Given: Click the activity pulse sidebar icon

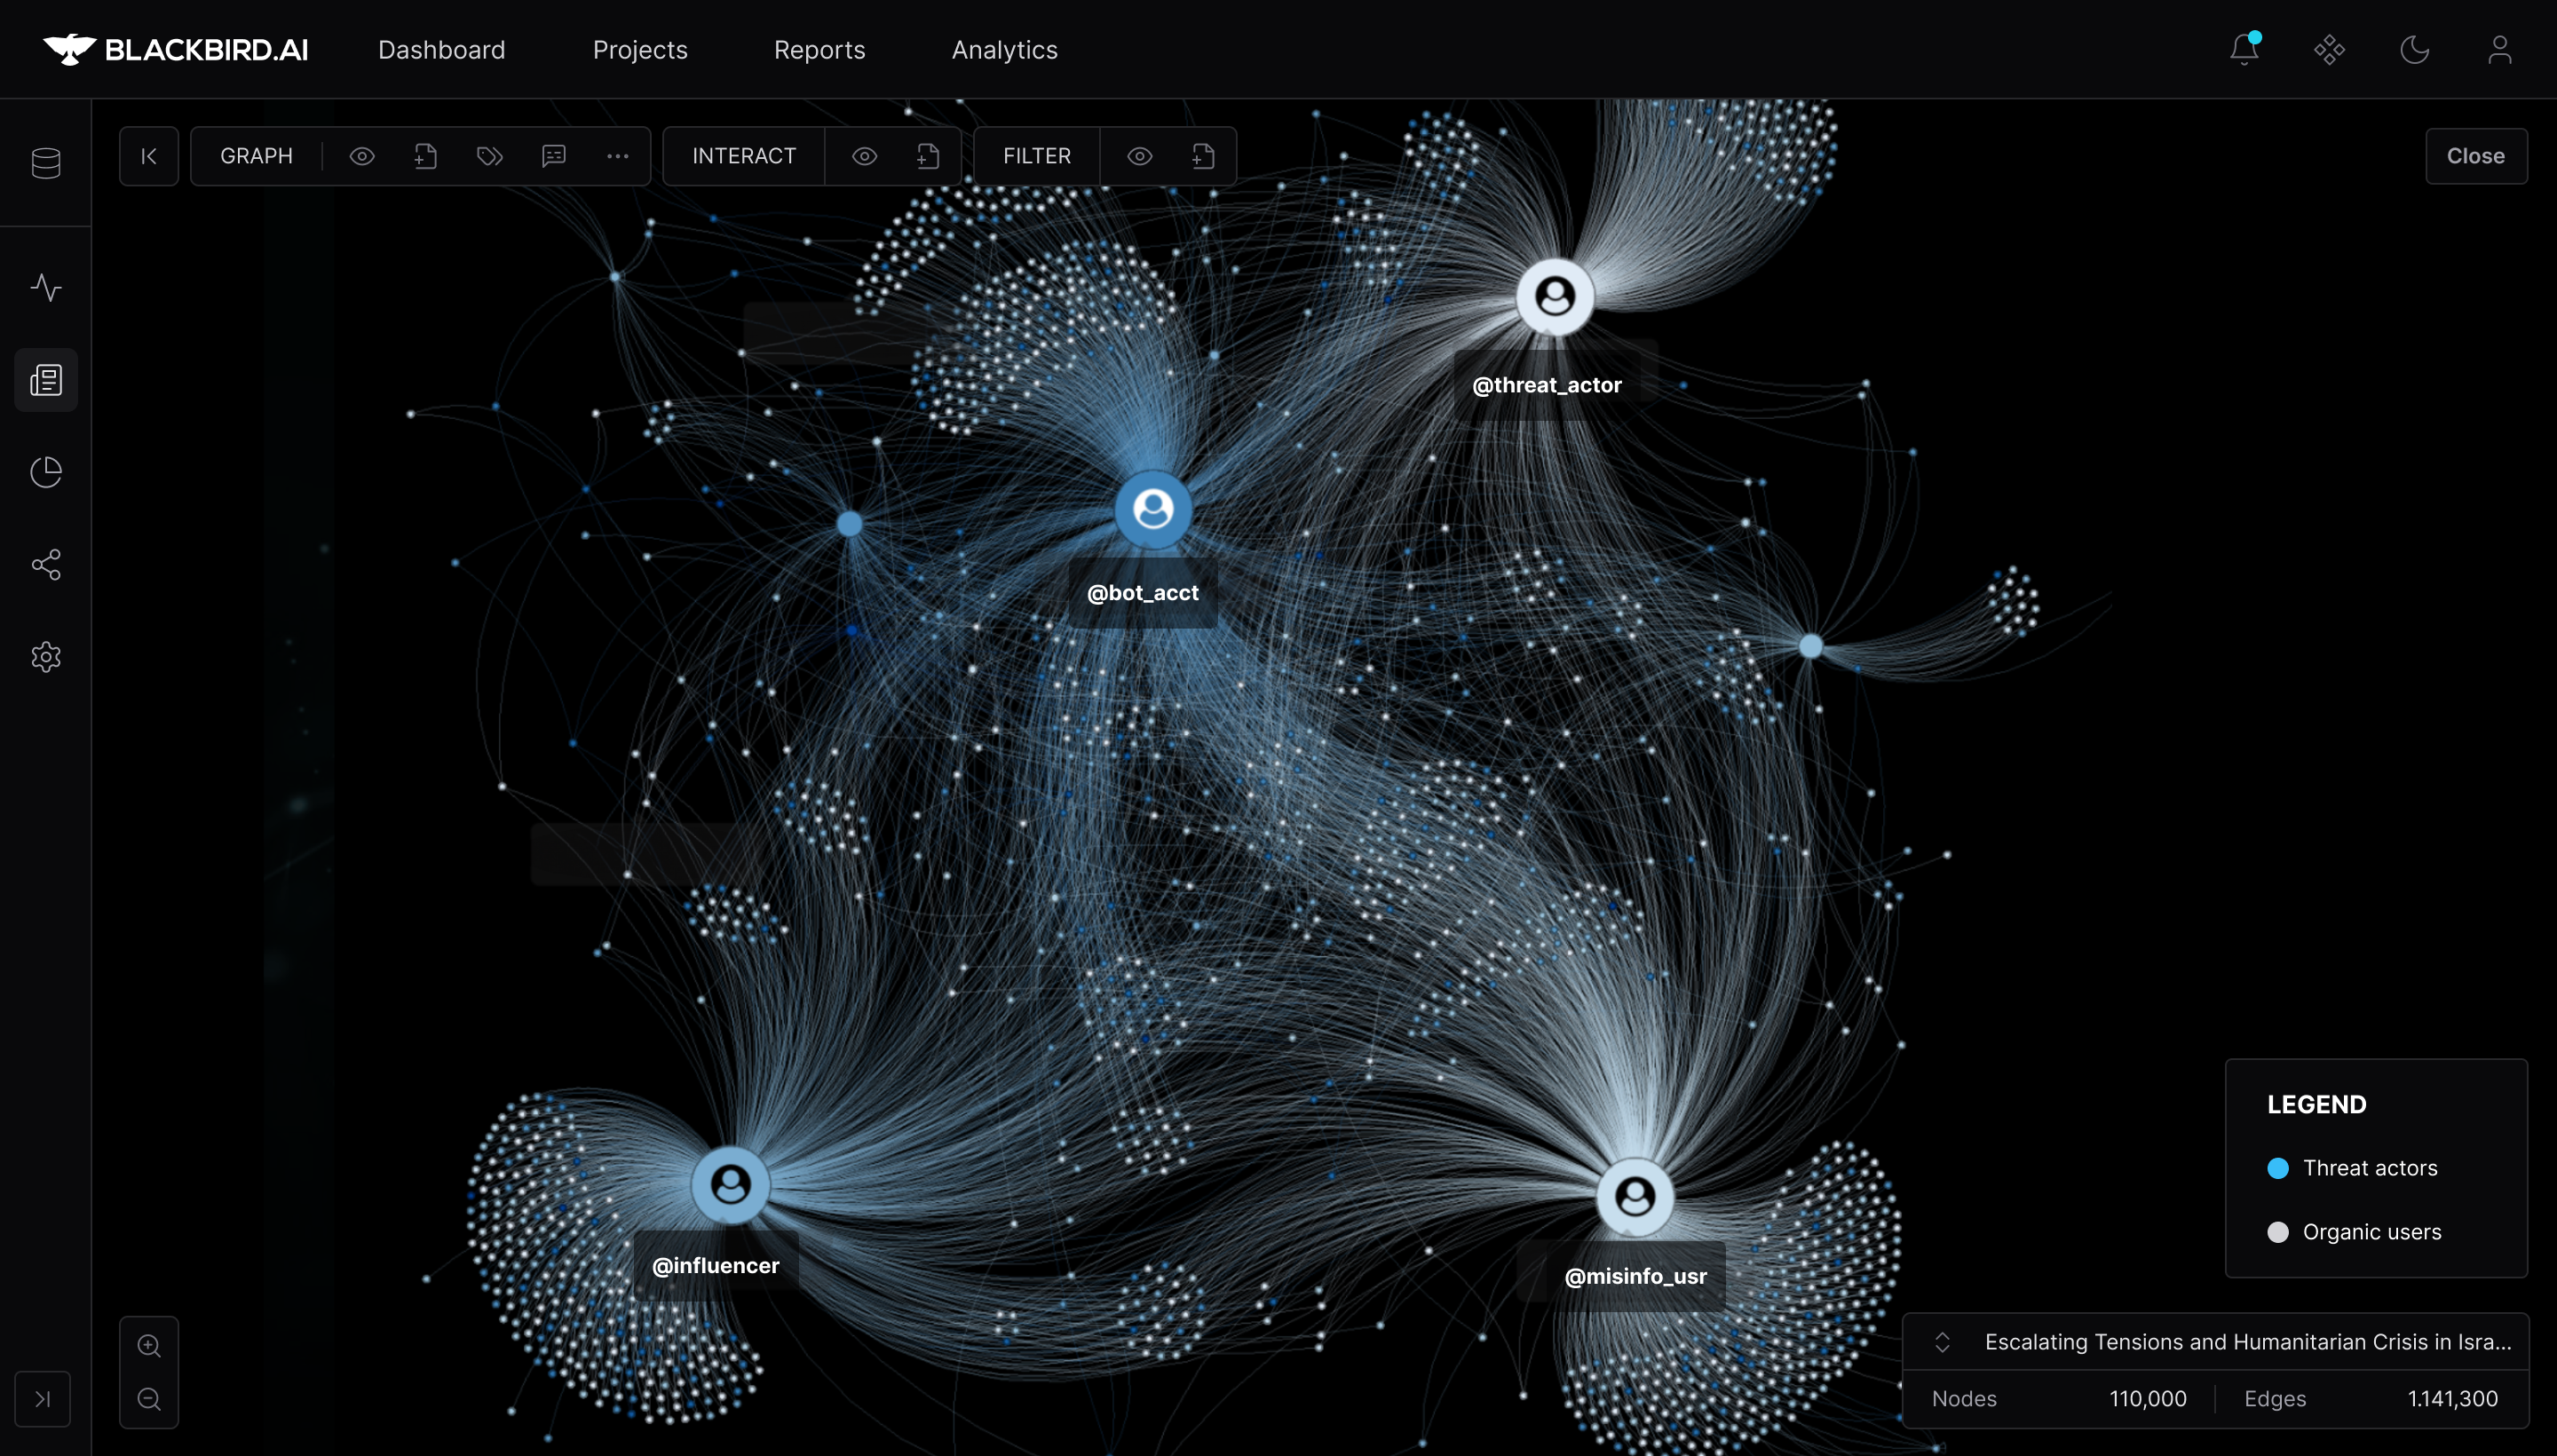Looking at the screenshot, I should tap(46, 288).
